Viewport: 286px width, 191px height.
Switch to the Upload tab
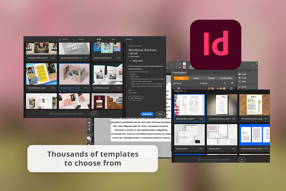point(211,78)
